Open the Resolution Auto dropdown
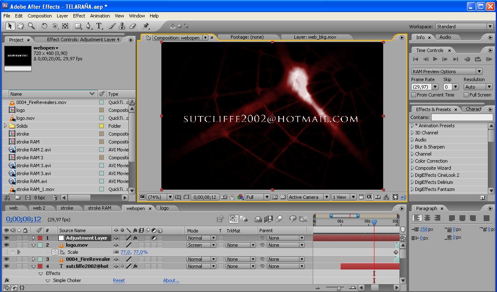497x292 pixels. coord(478,87)
